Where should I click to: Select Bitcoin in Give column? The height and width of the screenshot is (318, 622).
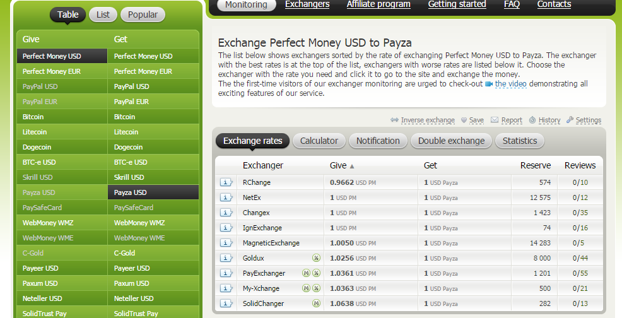click(x=62, y=117)
